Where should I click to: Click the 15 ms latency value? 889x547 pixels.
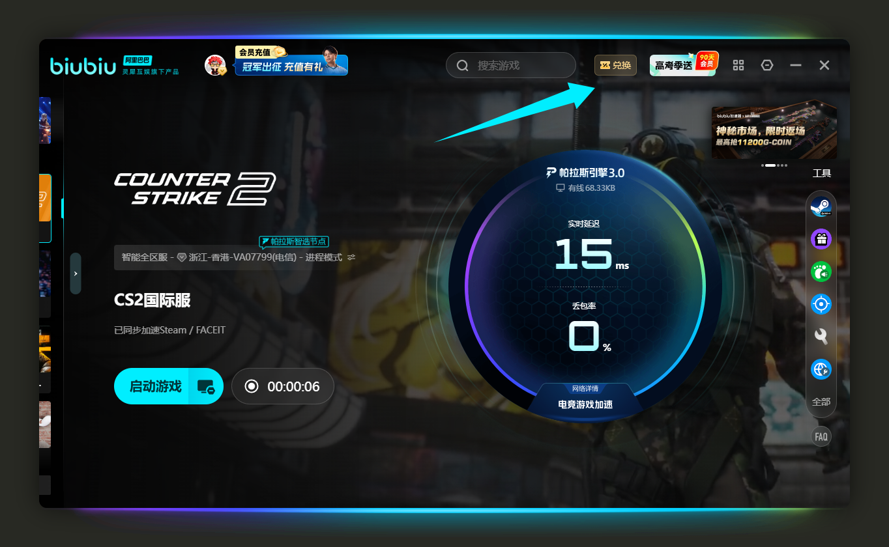[591, 254]
